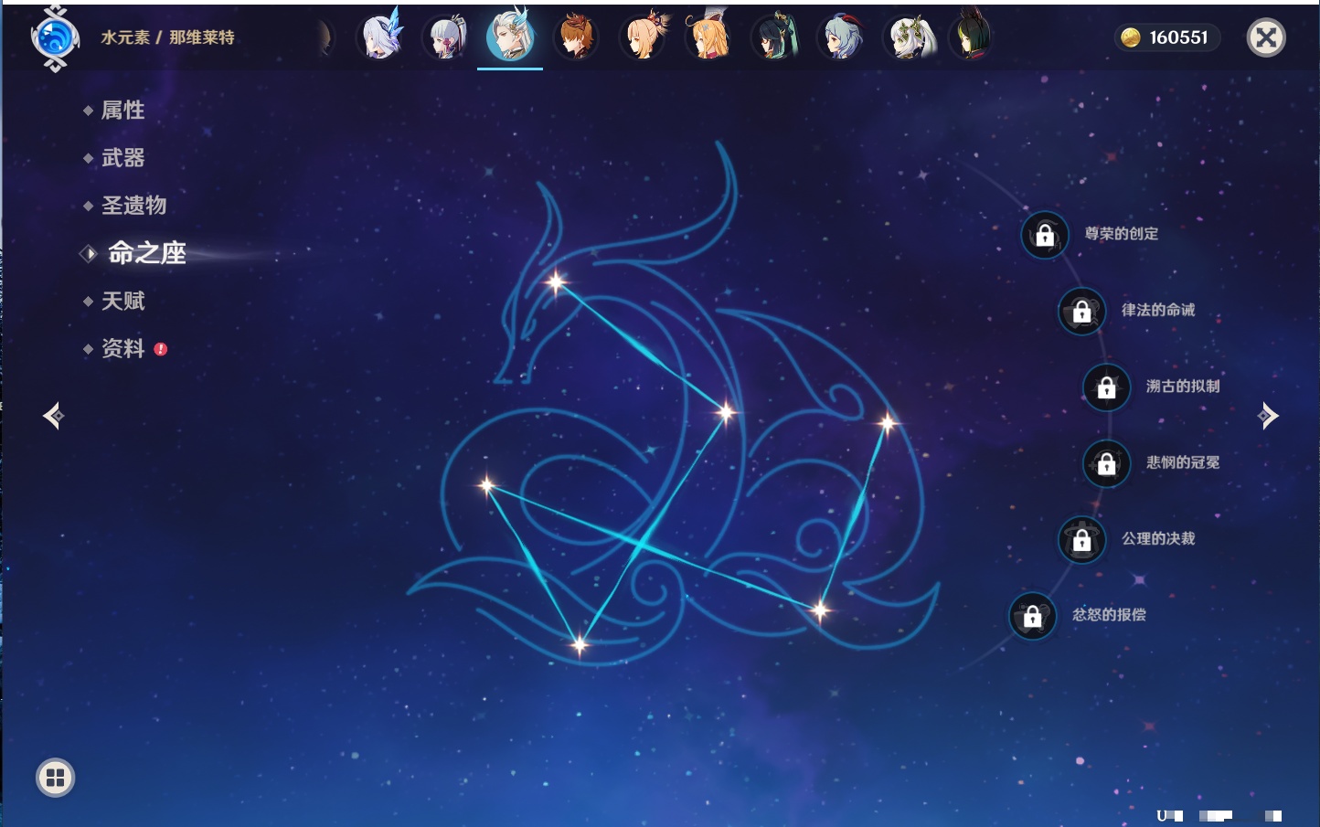The image size is (1320, 827).
Task: Click the 悲悯的冠冕 label text
Action: (1183, 462)
